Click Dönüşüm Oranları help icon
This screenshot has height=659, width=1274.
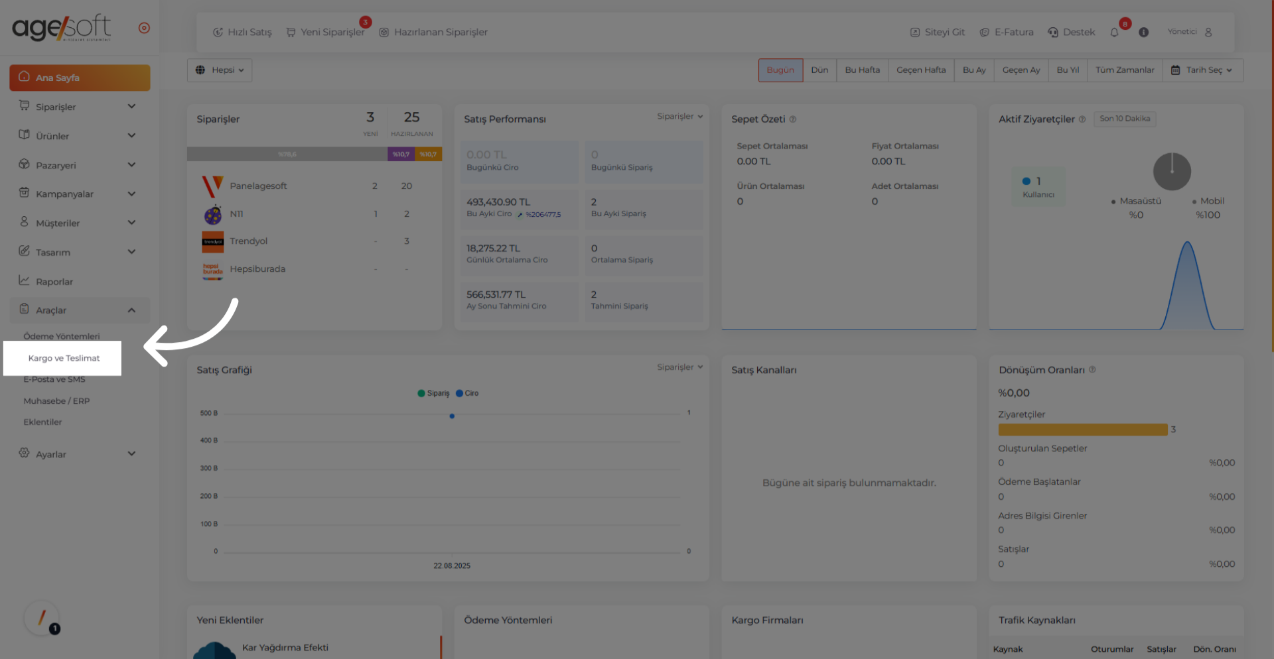[1092, 369]
